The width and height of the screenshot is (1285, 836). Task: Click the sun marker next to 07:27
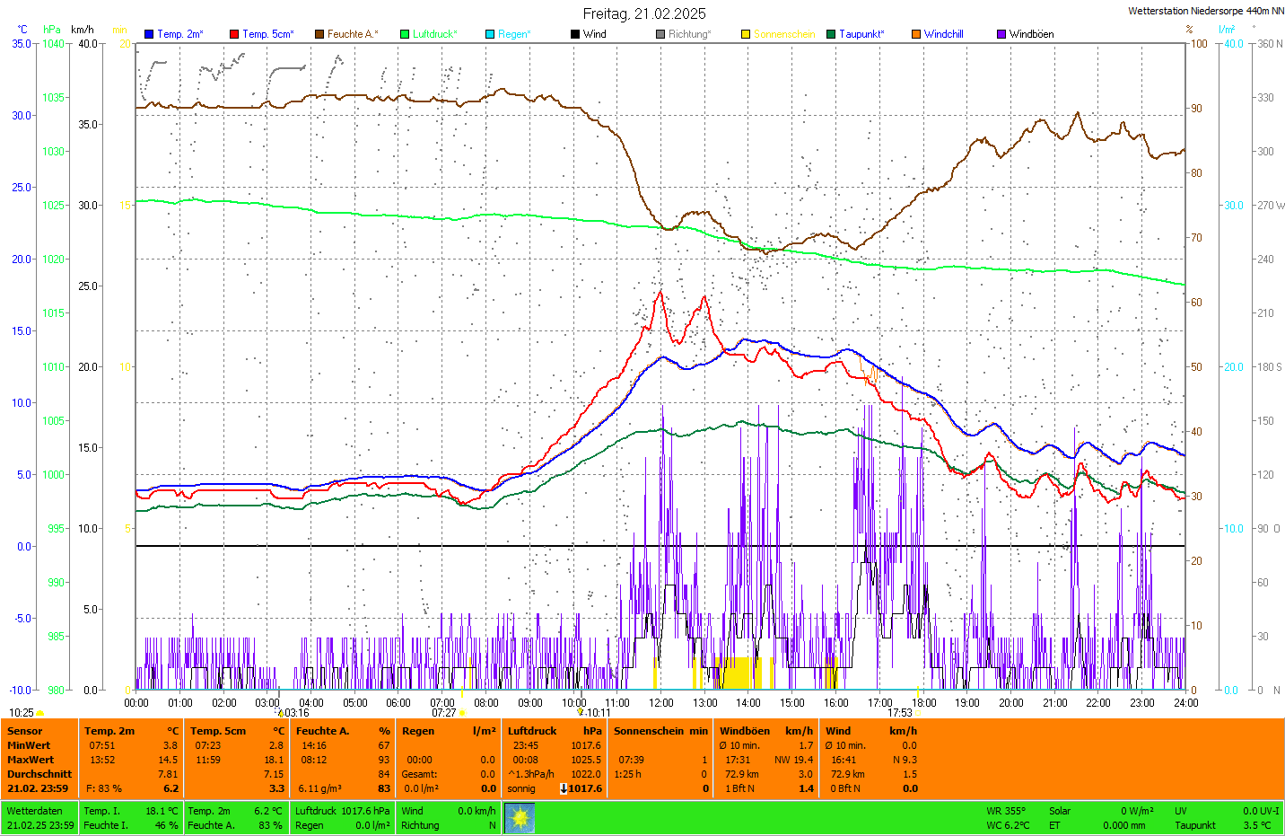pyautogui.click(x=463, y=713)
